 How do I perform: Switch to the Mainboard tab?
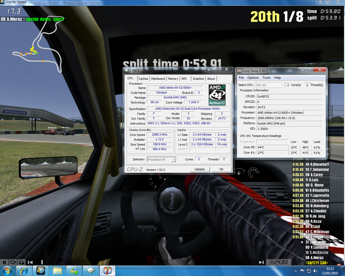point(158,79)
